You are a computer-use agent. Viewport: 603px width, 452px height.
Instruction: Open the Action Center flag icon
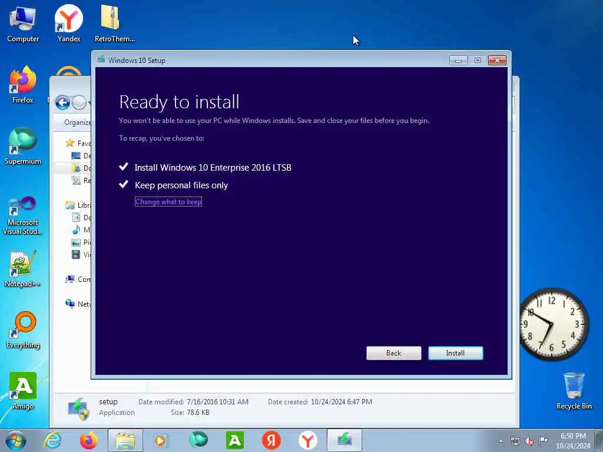pos(543,440)
